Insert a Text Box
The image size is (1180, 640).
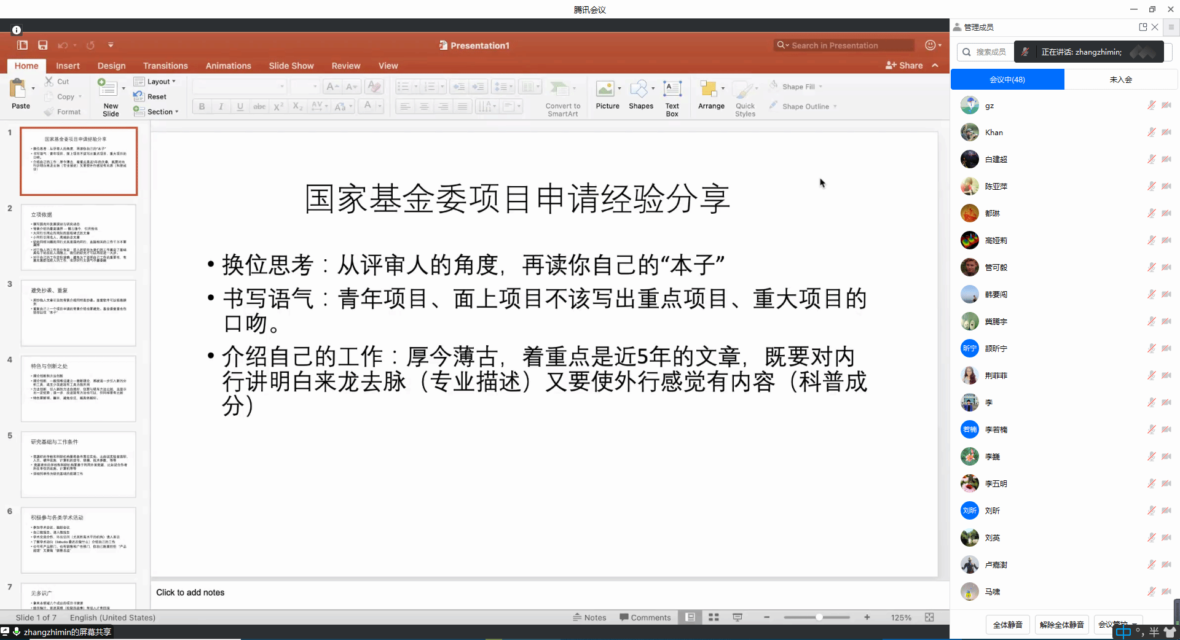tap(672, 90)
